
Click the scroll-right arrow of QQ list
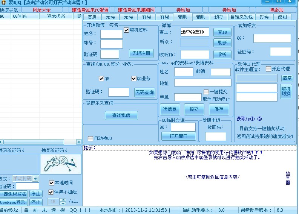(x=79, y=142)
